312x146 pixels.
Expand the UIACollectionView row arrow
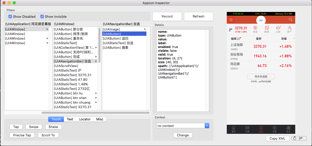click(x=96, y=47)
